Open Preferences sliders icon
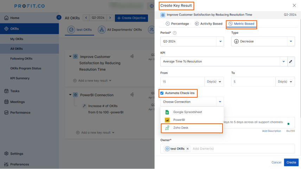Image resolution: width=301 pixels, height=169 pixels. tap(6, 164)
